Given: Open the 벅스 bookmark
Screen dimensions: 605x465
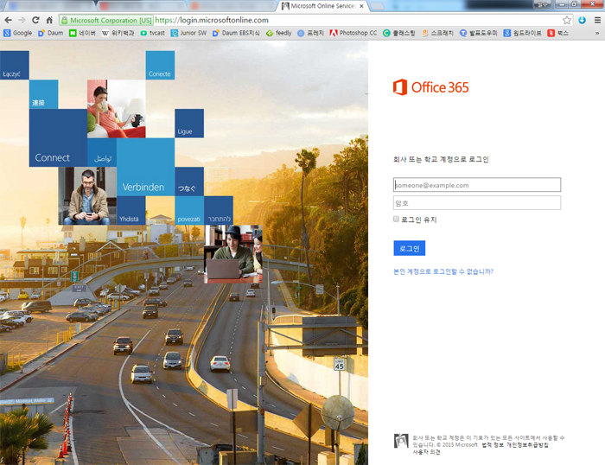Looking at the screenshot, I should [x=558, y=33].
